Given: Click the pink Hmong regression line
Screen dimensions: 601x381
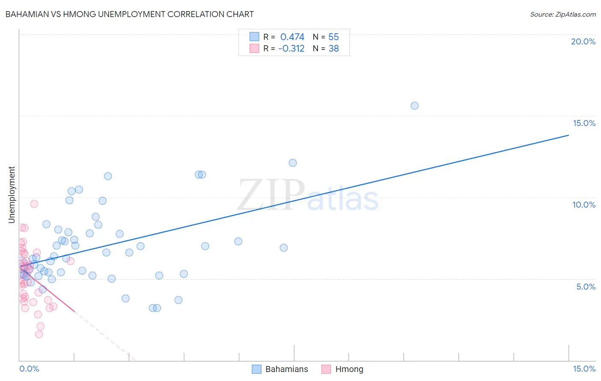Looking at the screenshot, I should pyautogui.click(x=47, y=289).
